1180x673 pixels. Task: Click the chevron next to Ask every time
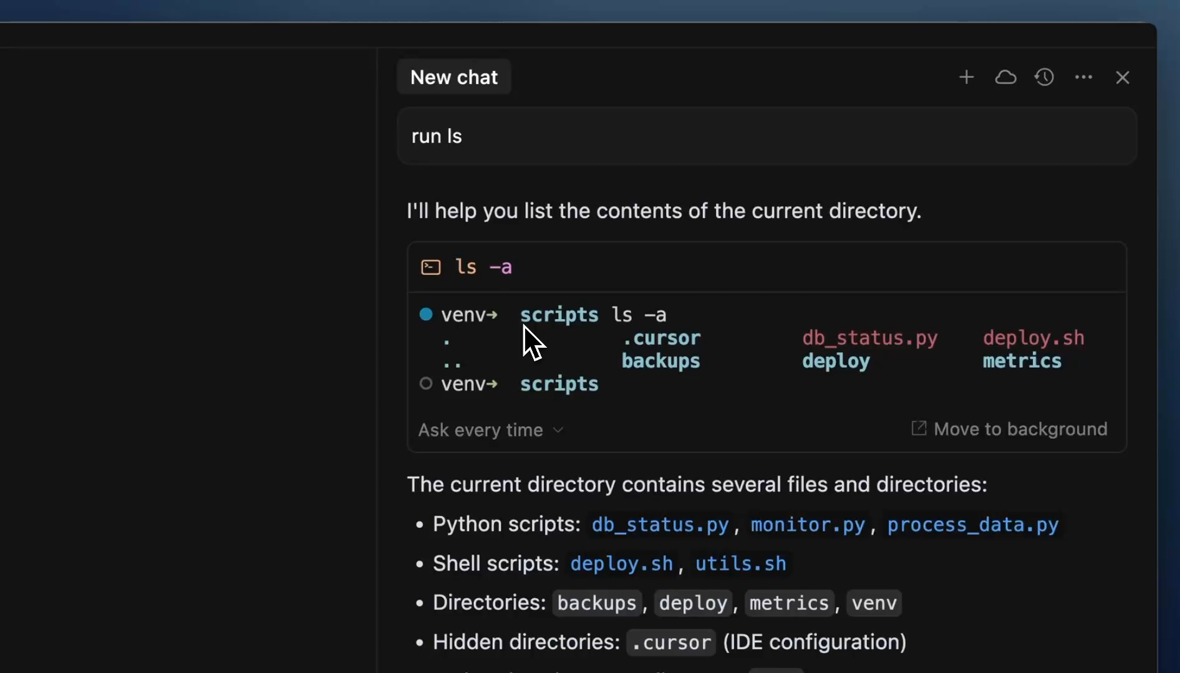click(x=558, y=430)
